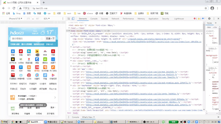
Task: Open device toolbar more options menu
Action: [x=63, y=19]
